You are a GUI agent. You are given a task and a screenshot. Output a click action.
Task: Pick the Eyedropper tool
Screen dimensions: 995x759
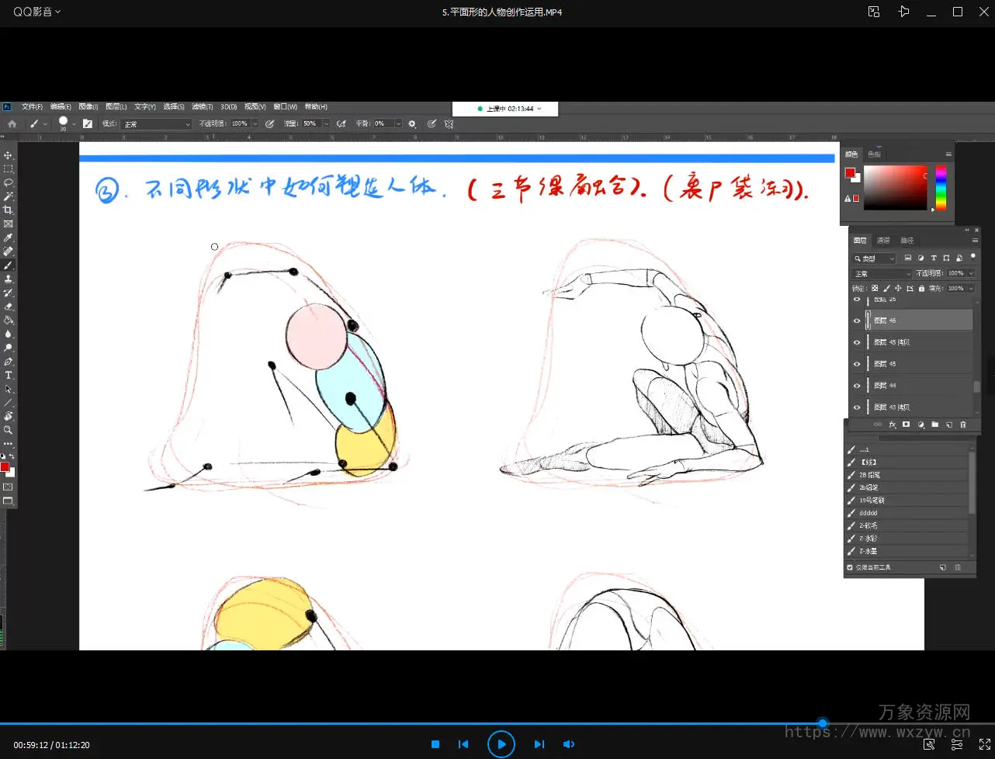(x=9, y=237)
